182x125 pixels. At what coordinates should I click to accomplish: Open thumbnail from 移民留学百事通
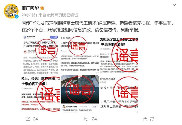[x=119, y=94]
